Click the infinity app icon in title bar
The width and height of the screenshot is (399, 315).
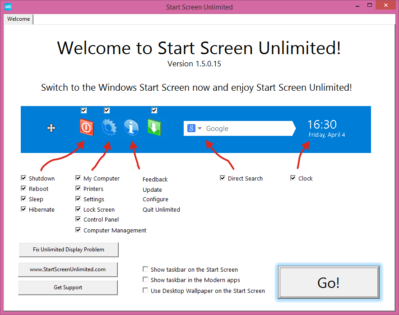pyautogui.click(x=8, y=7)
